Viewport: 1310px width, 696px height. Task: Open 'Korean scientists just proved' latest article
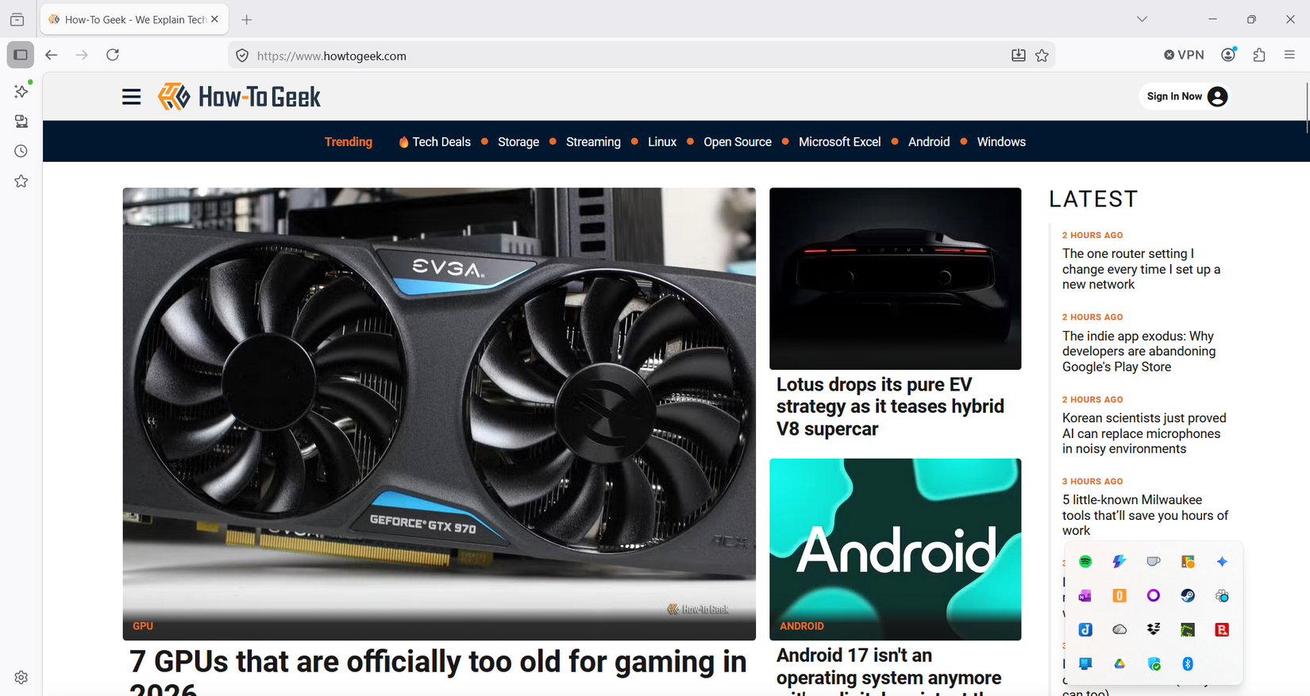point(1144,433)
